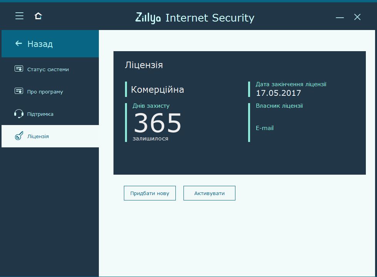Select Підтримка in the sidebar
Viewport: 377px width, 277px height.
click(50, 114)
